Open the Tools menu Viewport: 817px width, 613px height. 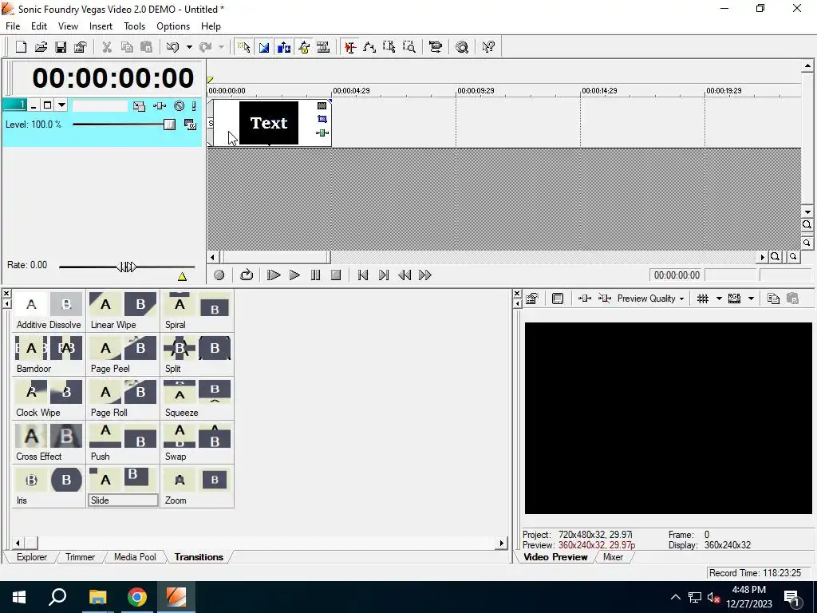pyautogui.click(x=134, y=26)
